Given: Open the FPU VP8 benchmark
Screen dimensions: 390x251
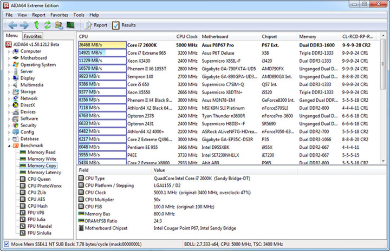Looking at the screenshot, I should pos(36,213).
